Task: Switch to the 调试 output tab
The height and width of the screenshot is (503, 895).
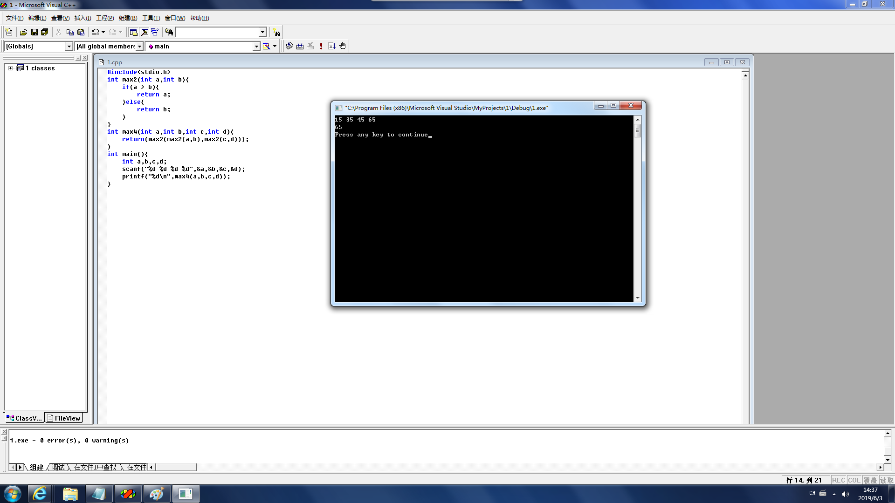Action: tap(58, 467)
